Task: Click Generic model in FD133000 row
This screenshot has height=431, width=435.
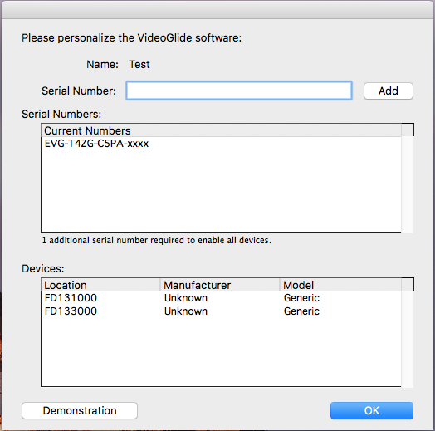Action: click(x=301, y=311)
